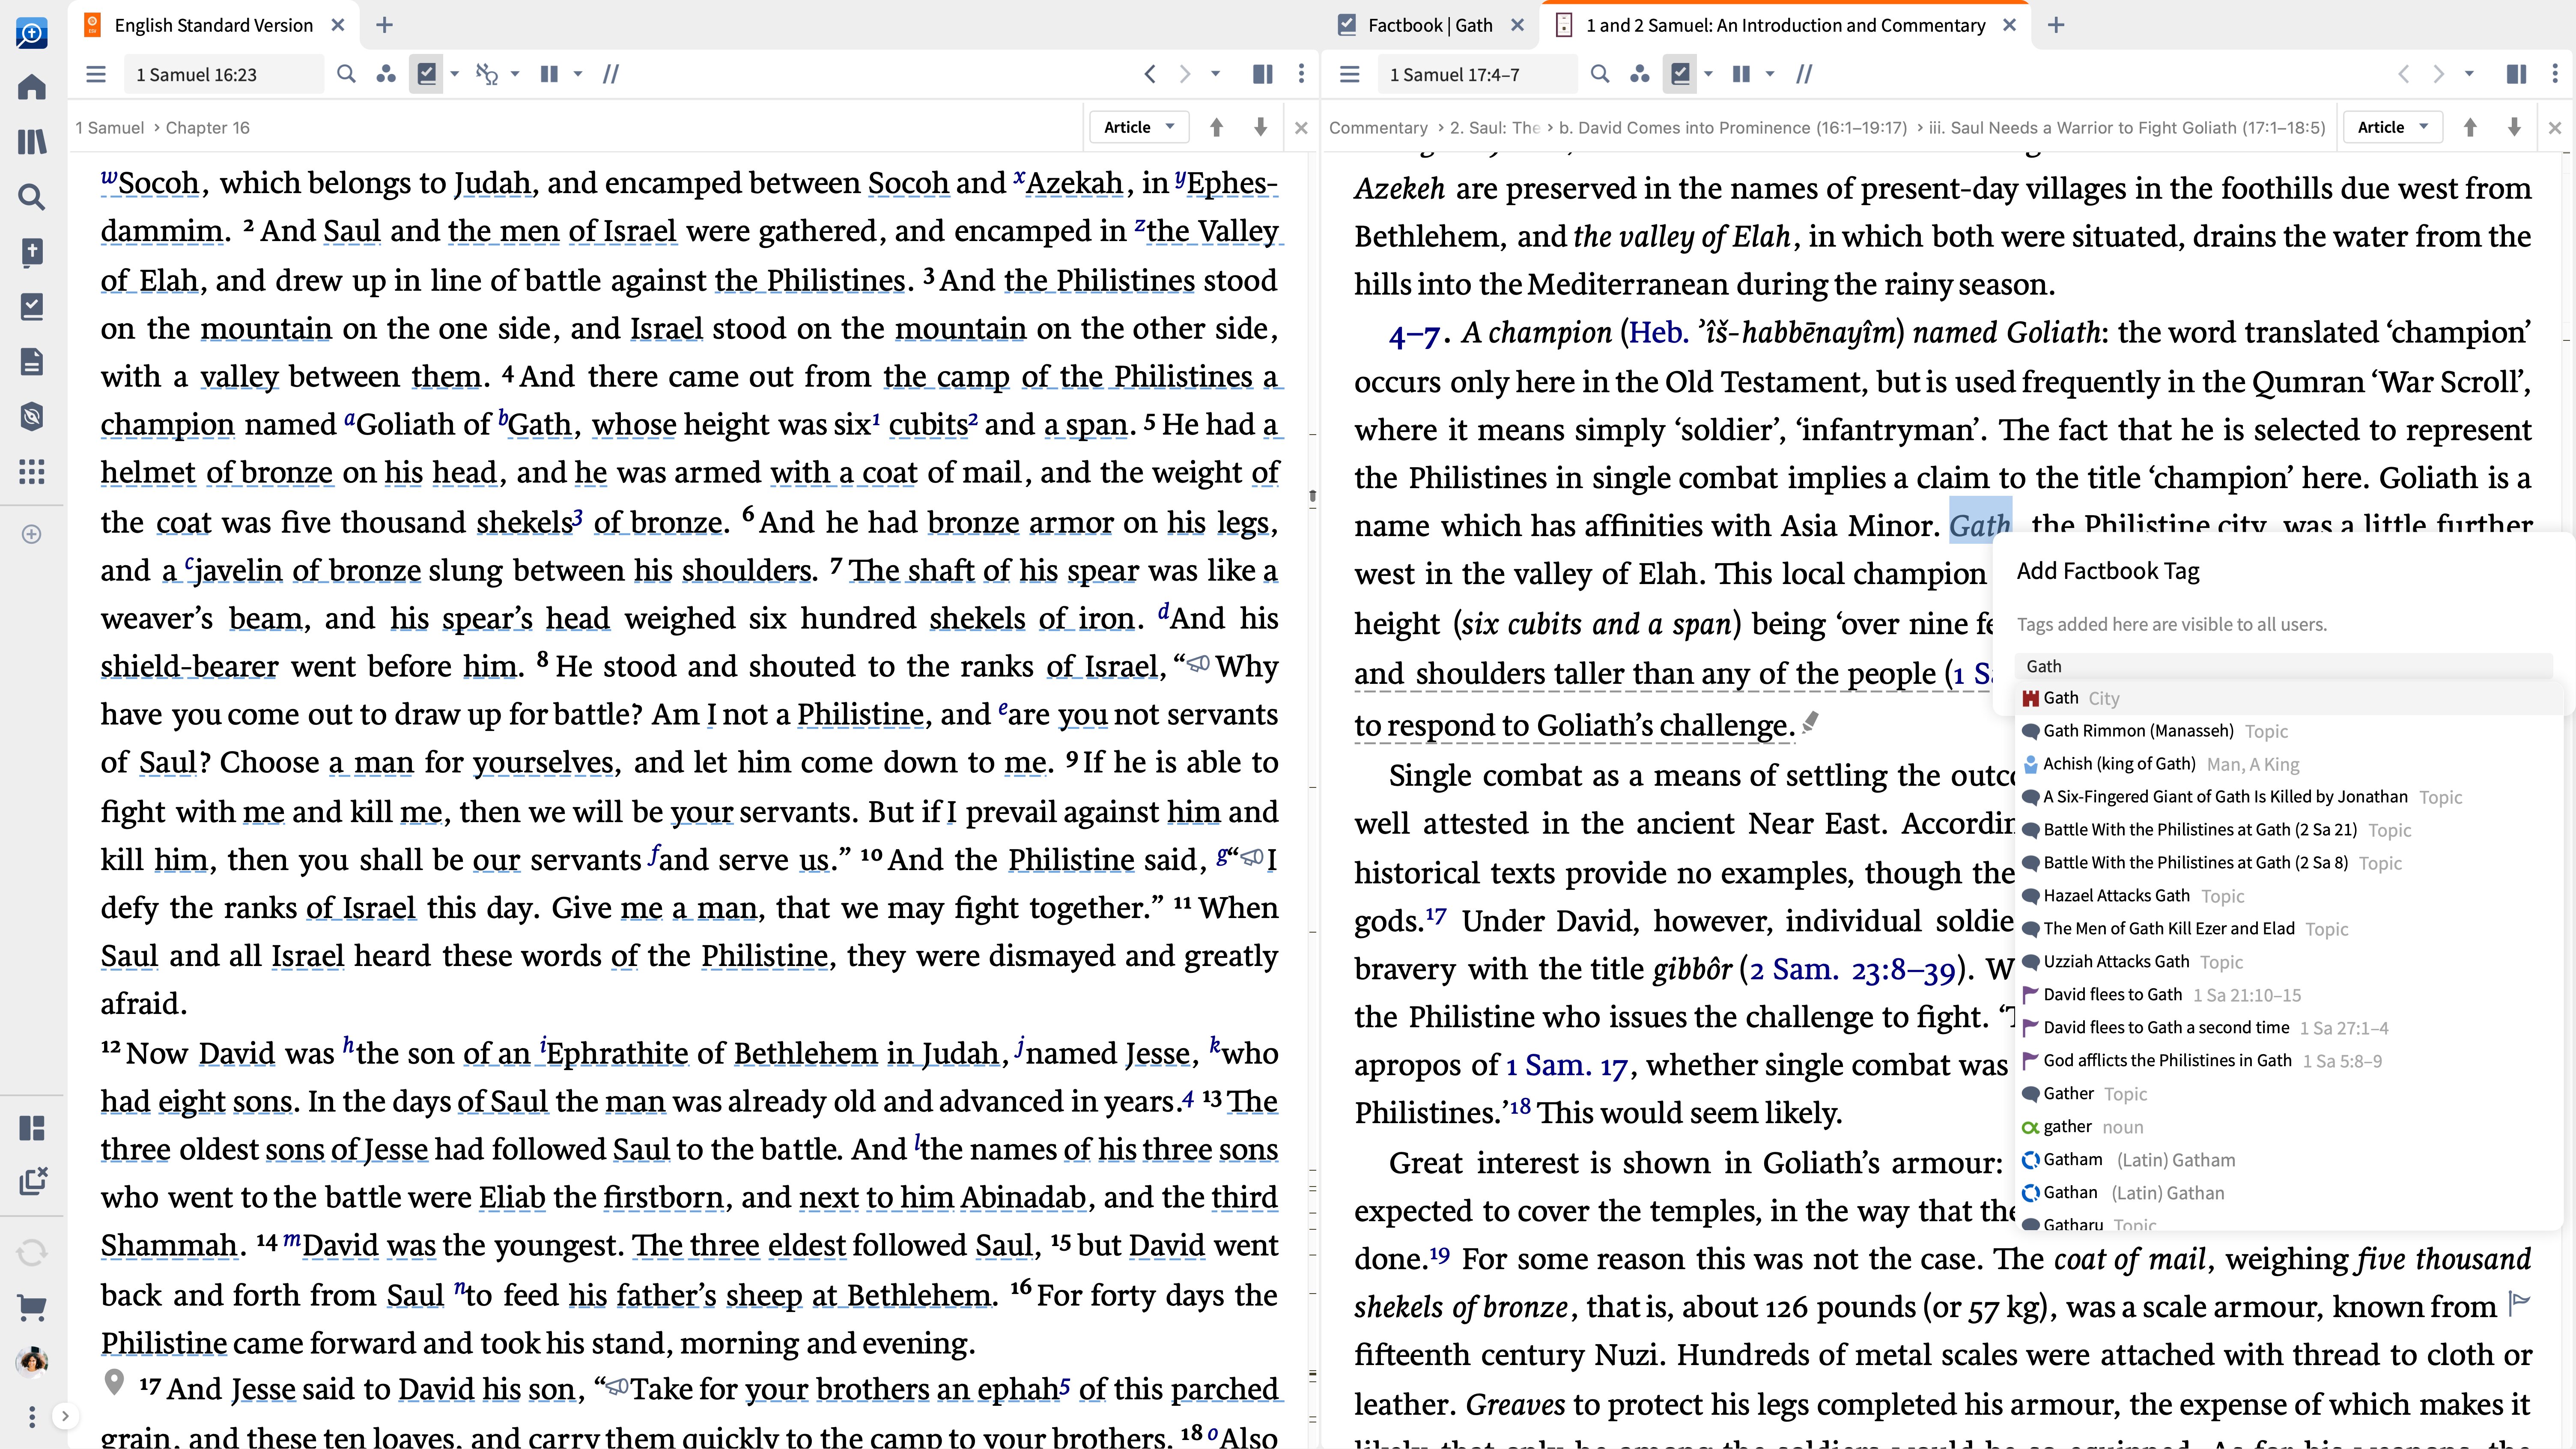Click the sync icon in sidebar
The image size is (2576, 1449).
click(32, 1252)
